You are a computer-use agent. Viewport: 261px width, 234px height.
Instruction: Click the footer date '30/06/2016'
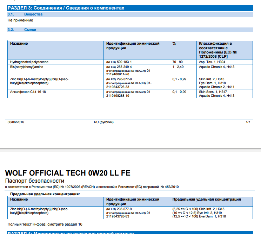click(16, 122)
